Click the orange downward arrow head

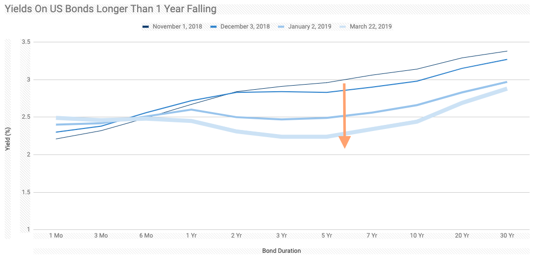(x=345, y=142)
